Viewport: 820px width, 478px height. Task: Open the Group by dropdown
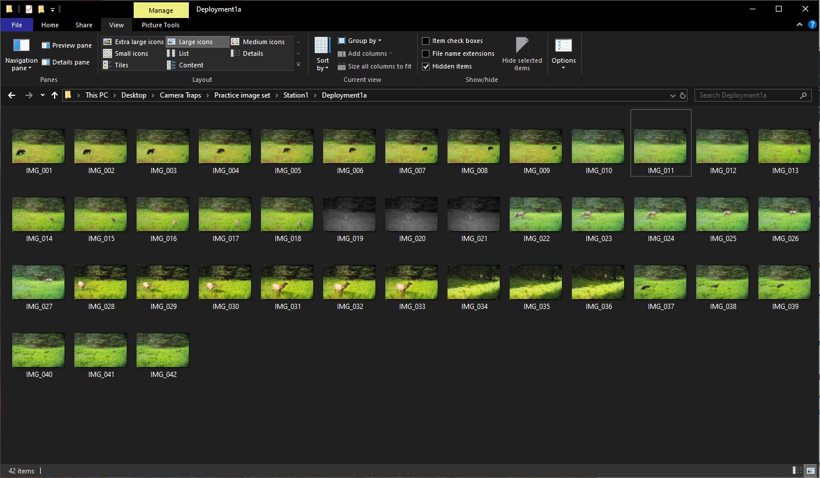pyautogui.click(x=360, y=40)
